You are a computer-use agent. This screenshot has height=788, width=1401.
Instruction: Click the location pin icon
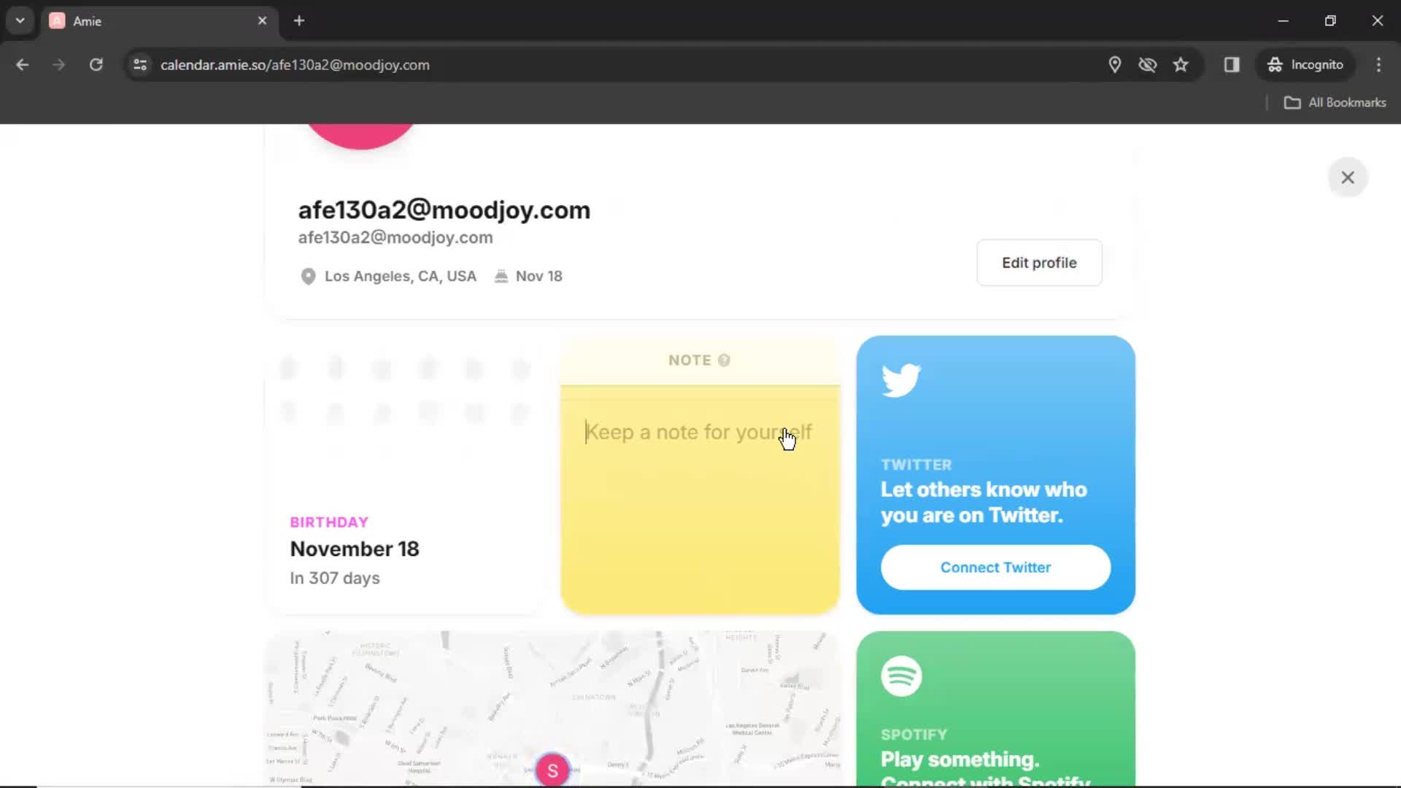[x=307, y=276]
